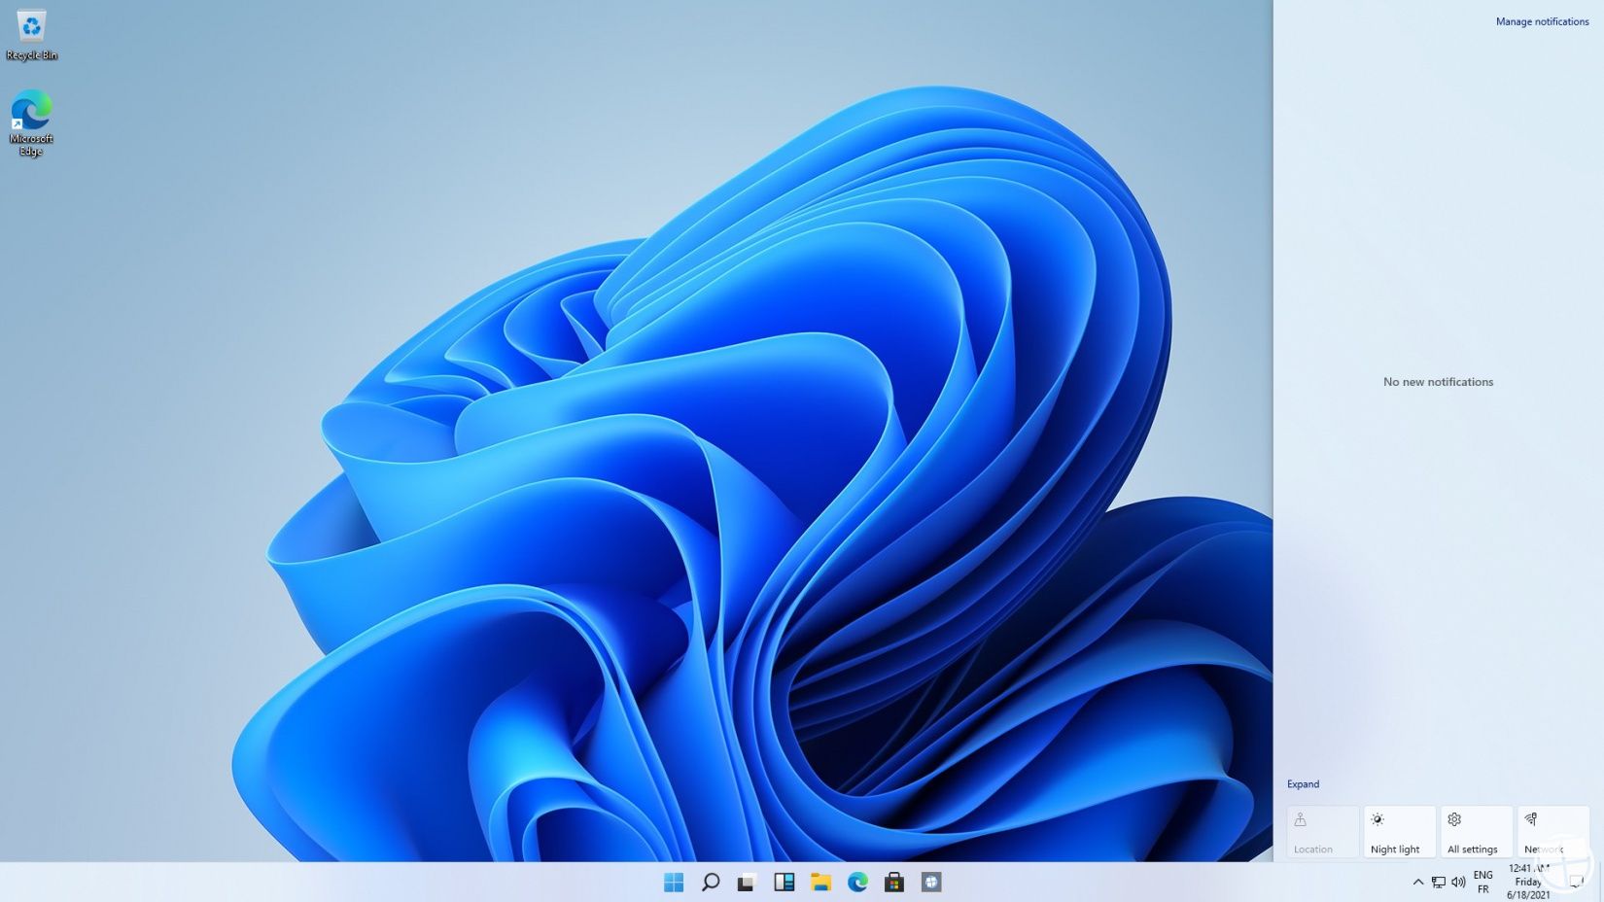Open Microsoft Edge from the taskbar
Viewport: 1604px width, 902px height.
[857, 883]
